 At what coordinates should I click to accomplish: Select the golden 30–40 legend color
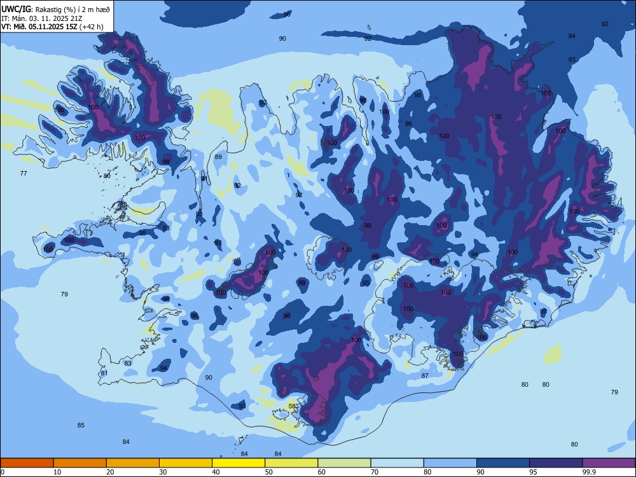[186, 463]
